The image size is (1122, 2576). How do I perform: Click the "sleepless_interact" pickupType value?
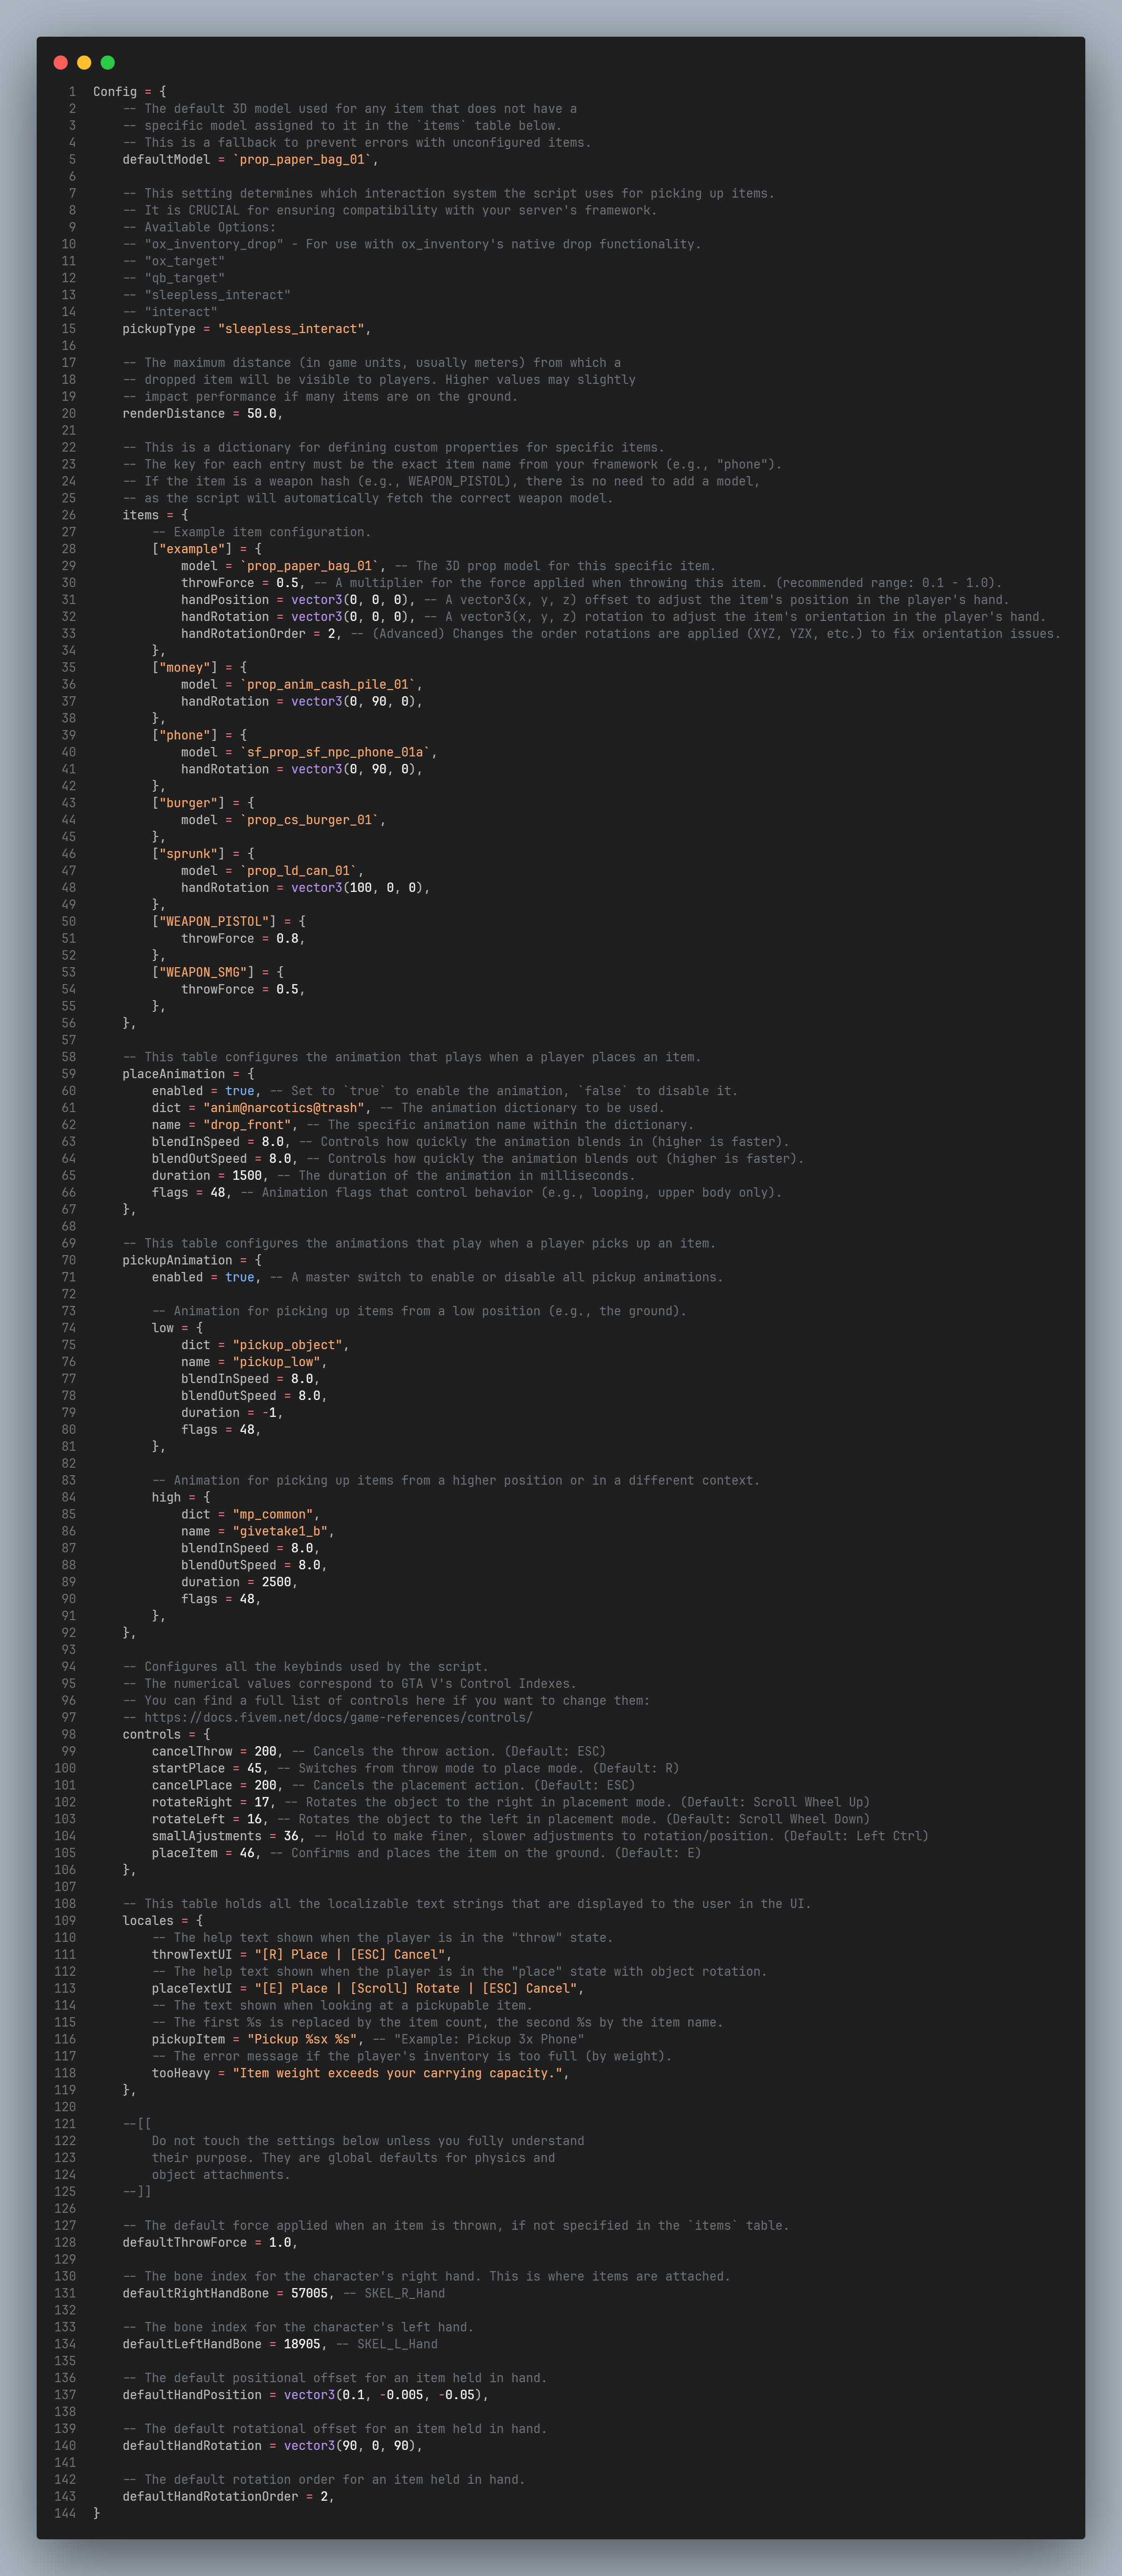(x=291, y=329)
